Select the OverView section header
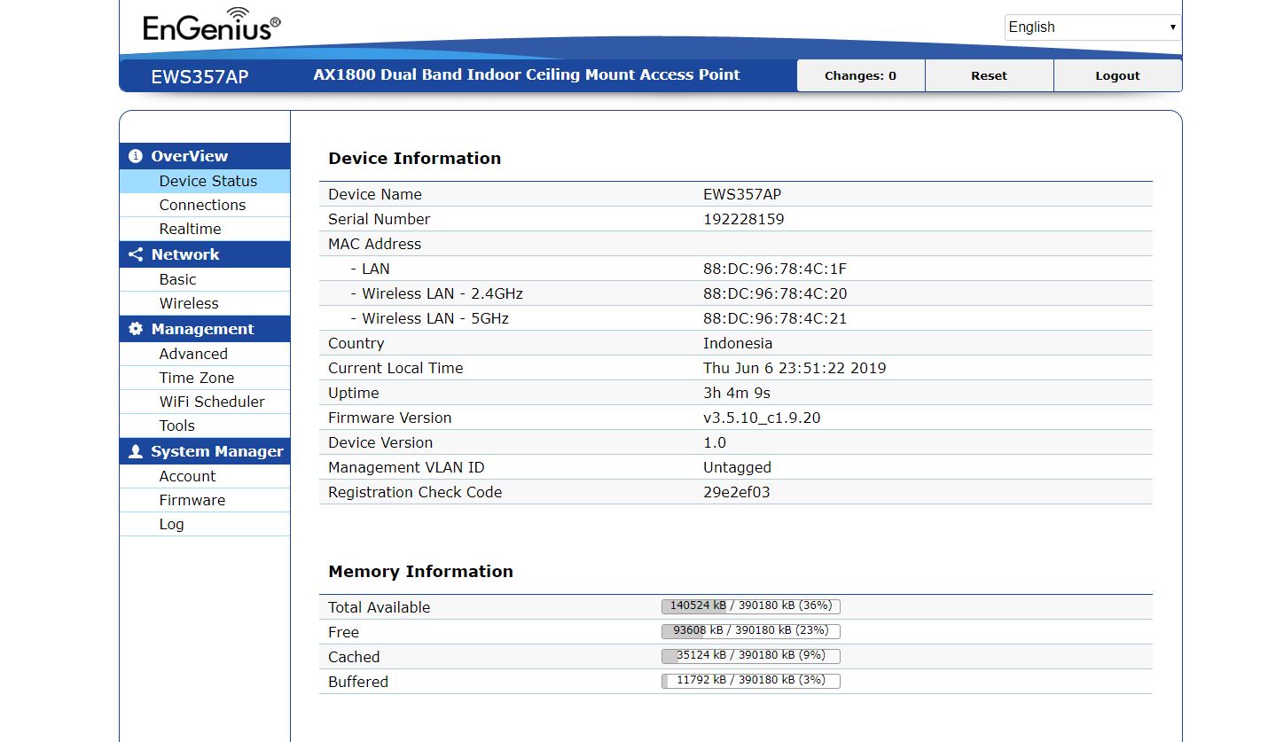The width and height of the screenshot is (1268, 742). pyautogui.click(x=205, y=156)
